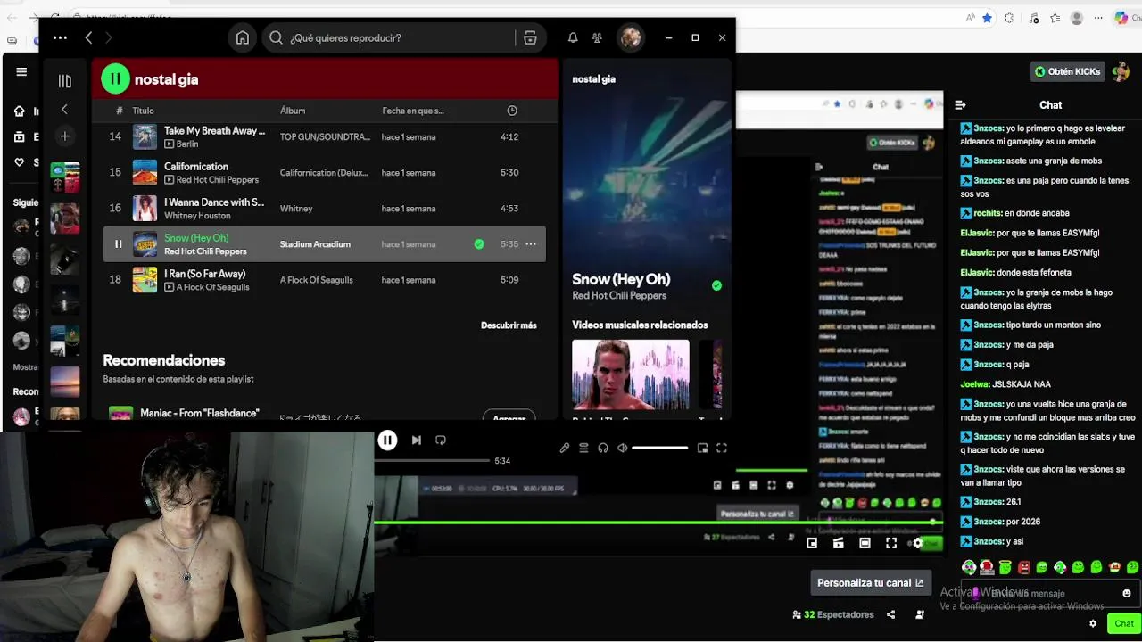Toggle liked checkmark on Snow row
This screenshot has width=1142, height=642.
[479, 243]
